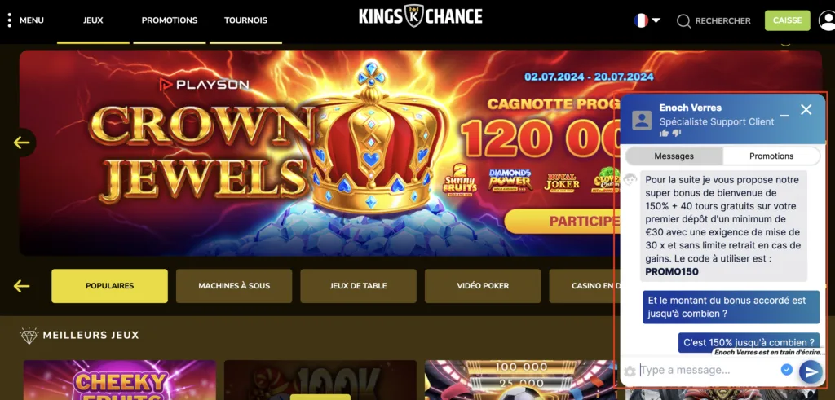Select the Messages chat tab
The image size is (835, 400).
(x=674, y=156)
